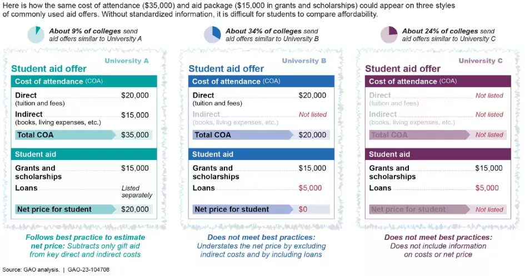Click the purple 24% pie chart icon

click(x=389, y=34)
